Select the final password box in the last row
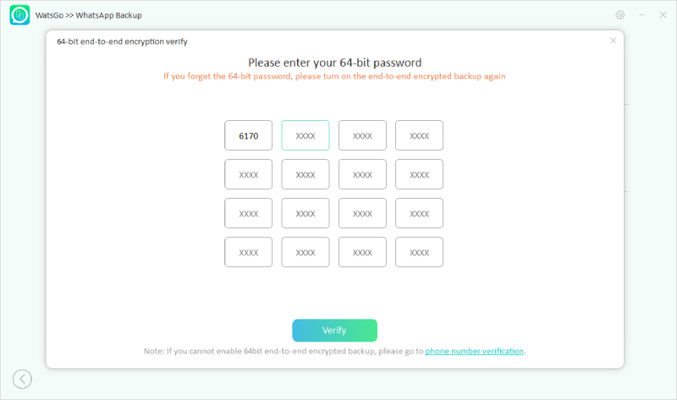 (x=419, y=252)
